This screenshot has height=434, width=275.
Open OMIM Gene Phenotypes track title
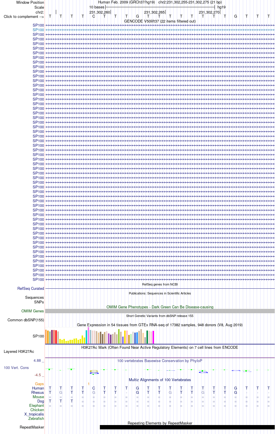coord(160,307)
